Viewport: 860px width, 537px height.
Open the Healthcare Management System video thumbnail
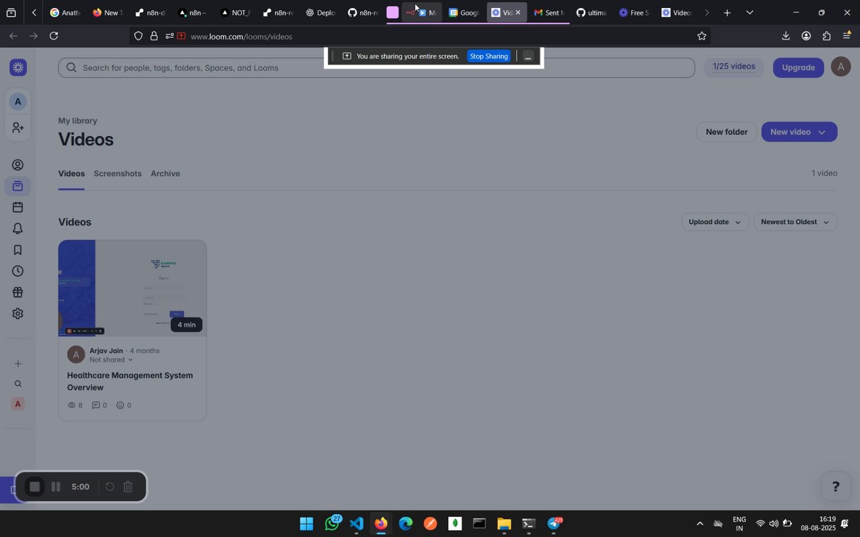(132, 288)
